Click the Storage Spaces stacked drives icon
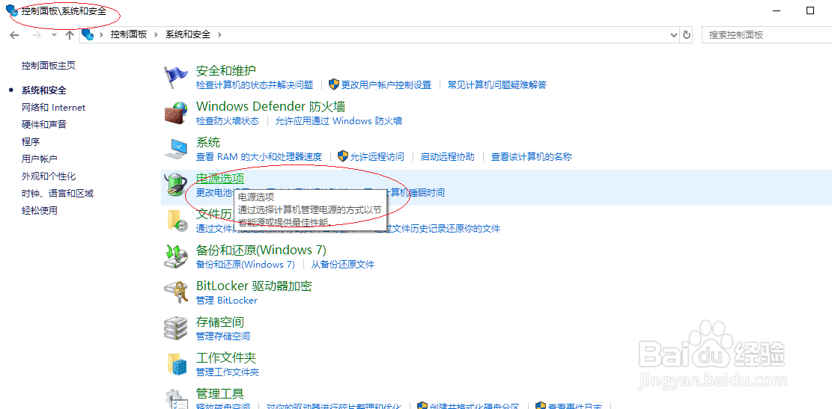This screenshot has height=409, width=832. (x=176, y=328)
